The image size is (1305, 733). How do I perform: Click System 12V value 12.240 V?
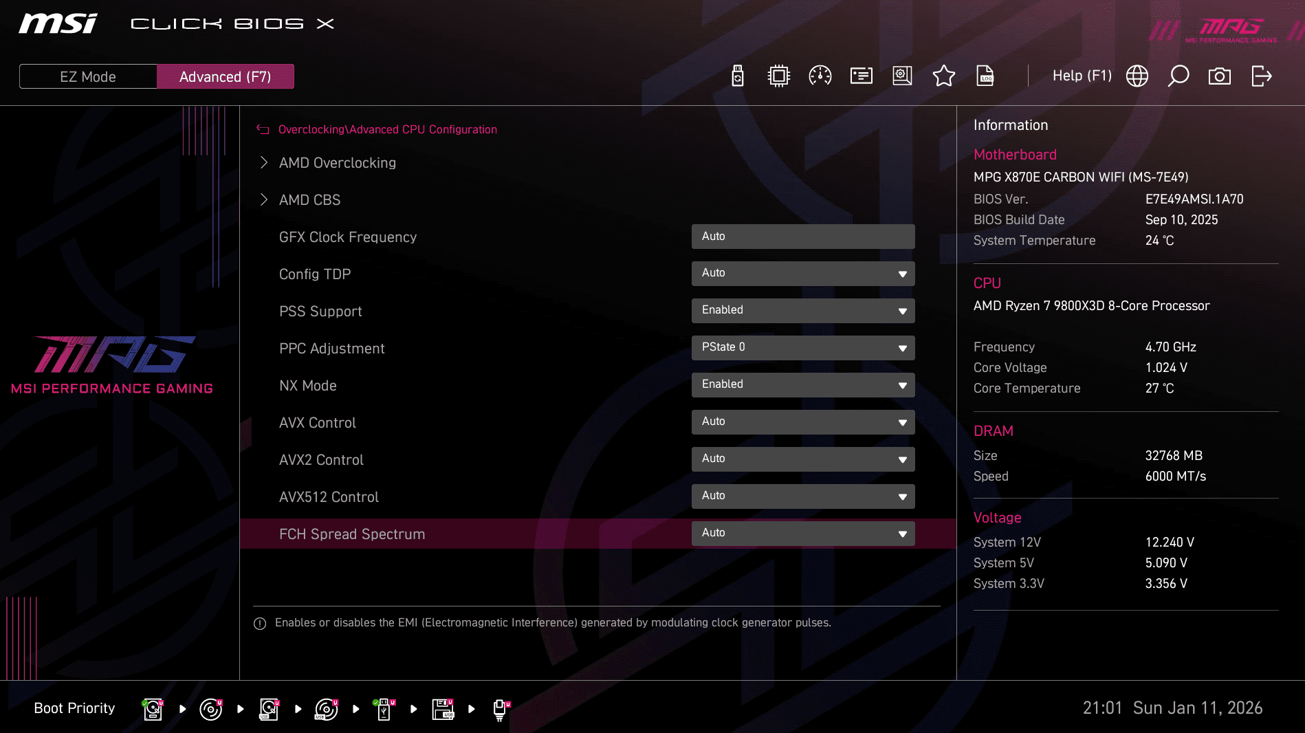(x=1170, y=543)
